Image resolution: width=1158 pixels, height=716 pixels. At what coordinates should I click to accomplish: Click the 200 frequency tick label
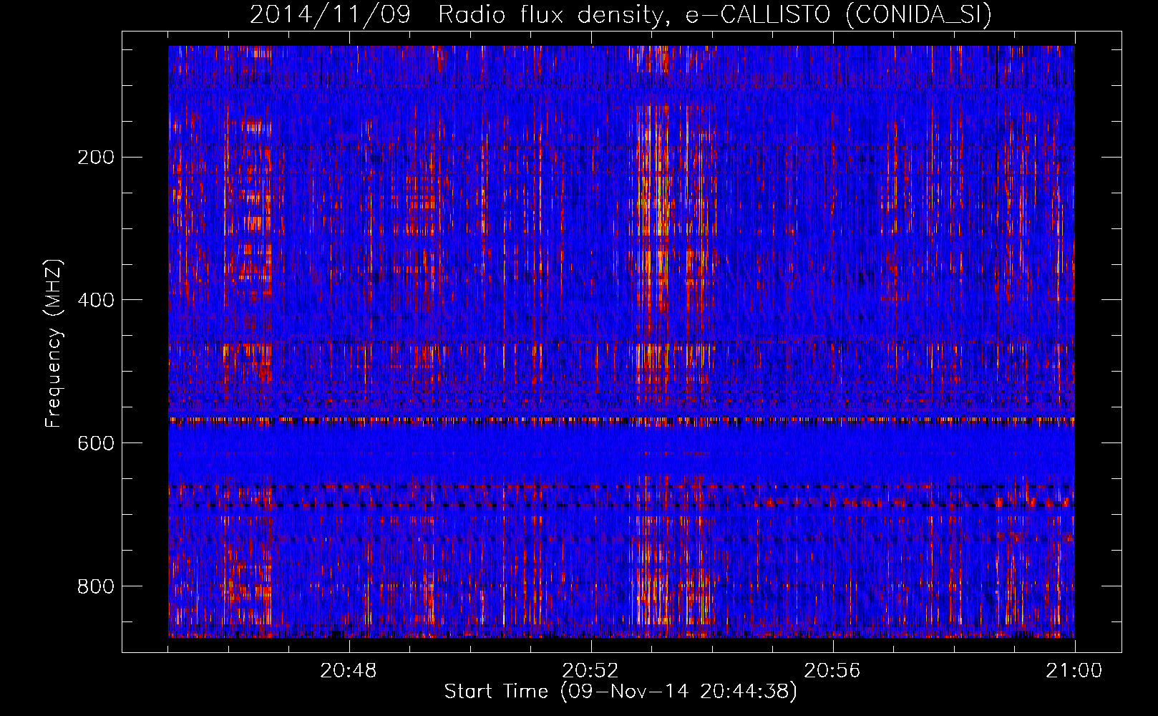[96, 158]
